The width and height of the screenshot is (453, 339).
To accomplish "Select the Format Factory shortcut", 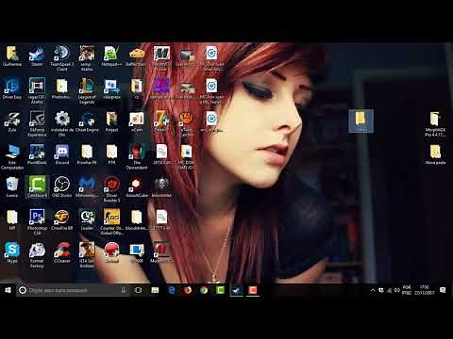I will tap(37, 255).
